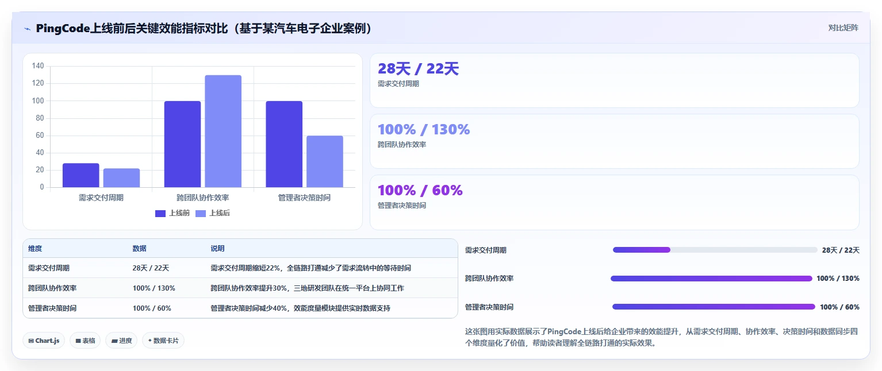Click the 跨团队协作效率 x-axis label in chart

[x=203, y=198]
